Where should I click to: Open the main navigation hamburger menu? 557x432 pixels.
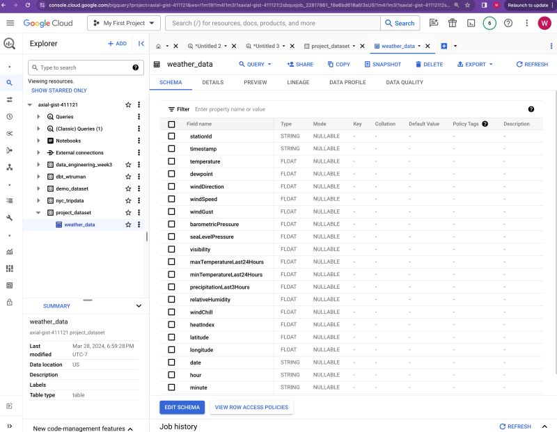point(10,23)
